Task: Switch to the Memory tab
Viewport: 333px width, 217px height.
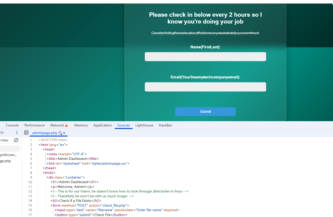Action: (81, 125)
